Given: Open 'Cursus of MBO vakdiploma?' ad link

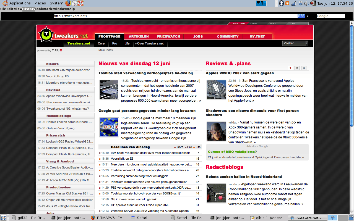Looking at the screenshot, I should (x=232, y=152).
